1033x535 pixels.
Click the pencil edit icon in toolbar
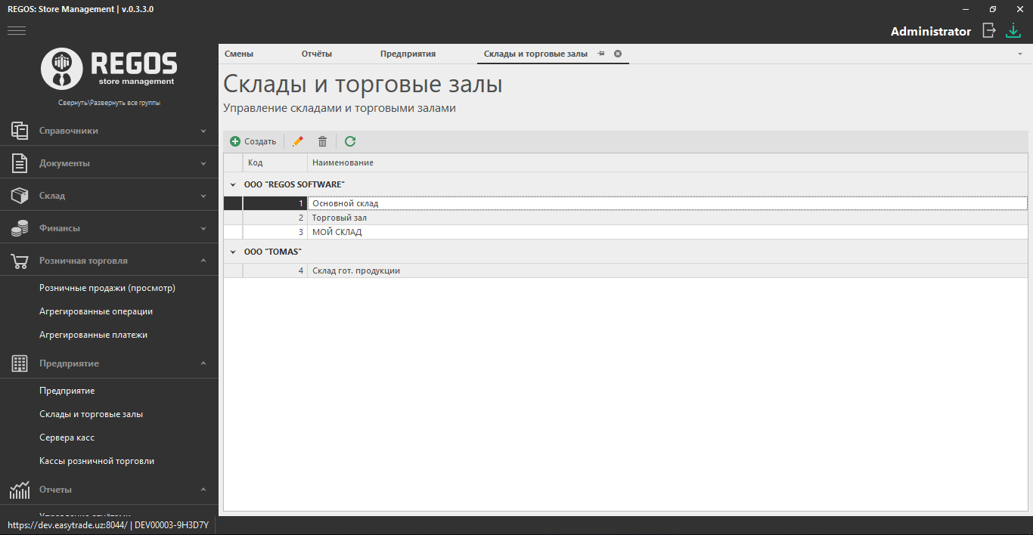(298, 141)
